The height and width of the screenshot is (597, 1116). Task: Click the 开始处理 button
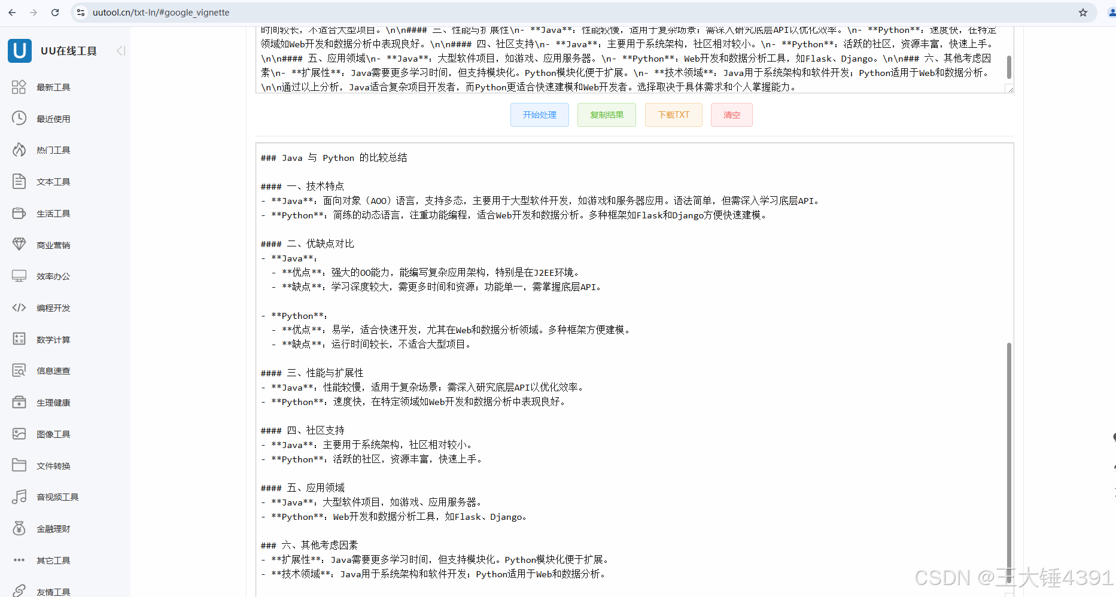point(539,114)
